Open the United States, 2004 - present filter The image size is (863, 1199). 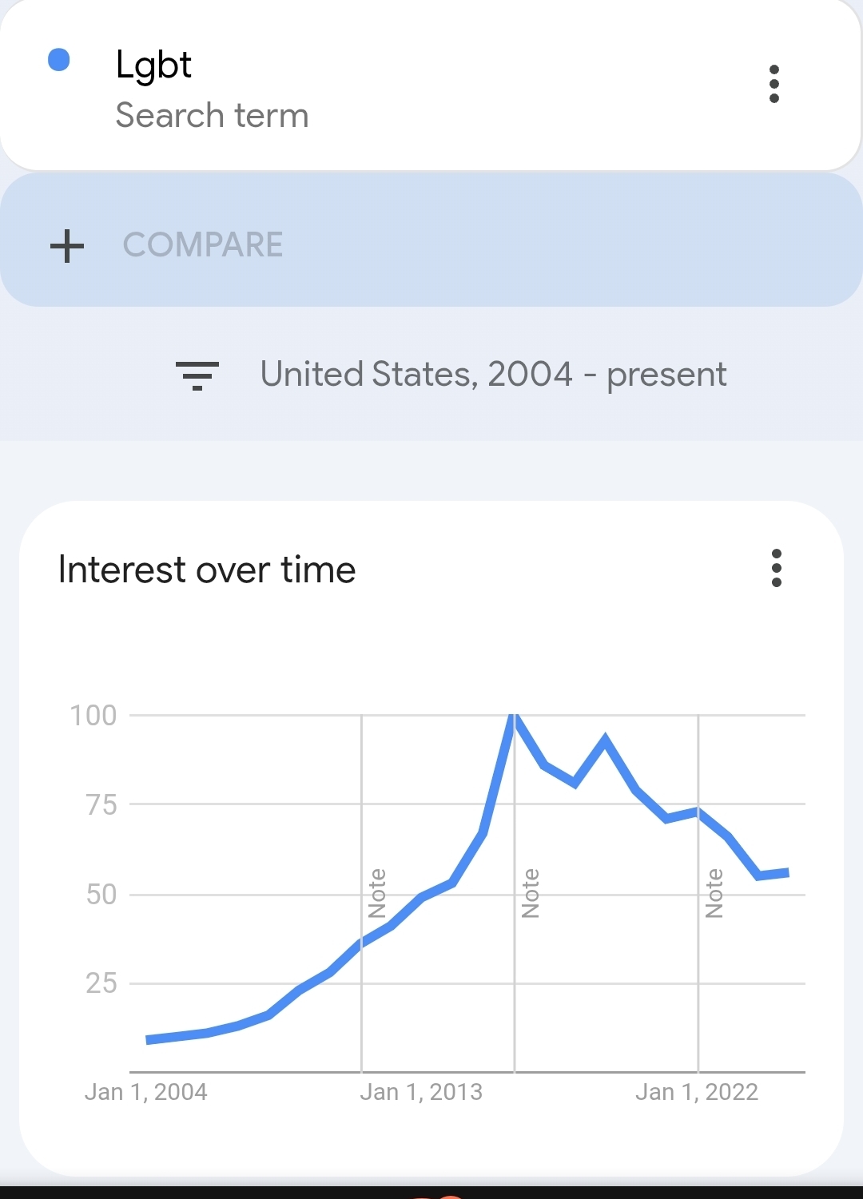493,375
